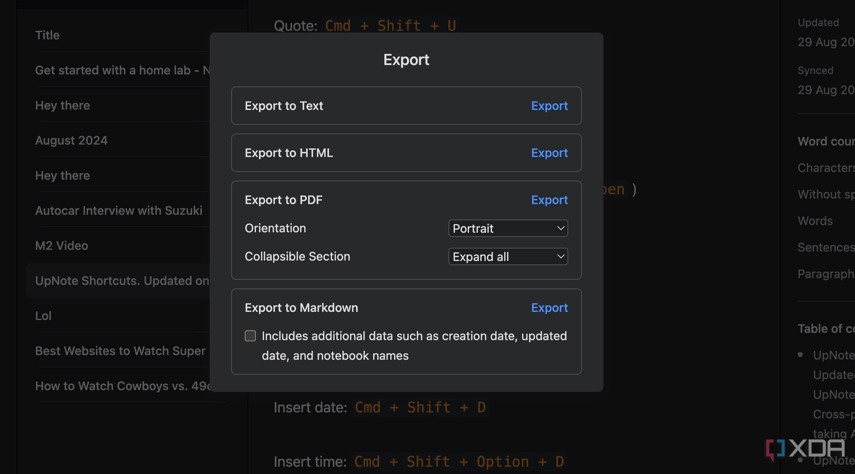Screen dimensions: 855x474
Task: Open M2 Video note
Action: point(61,245)
